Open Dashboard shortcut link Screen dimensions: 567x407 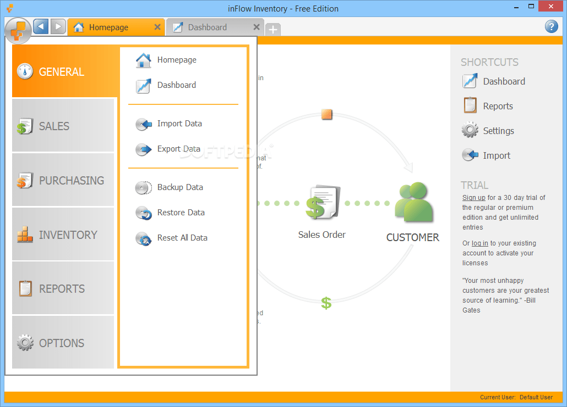504,81
